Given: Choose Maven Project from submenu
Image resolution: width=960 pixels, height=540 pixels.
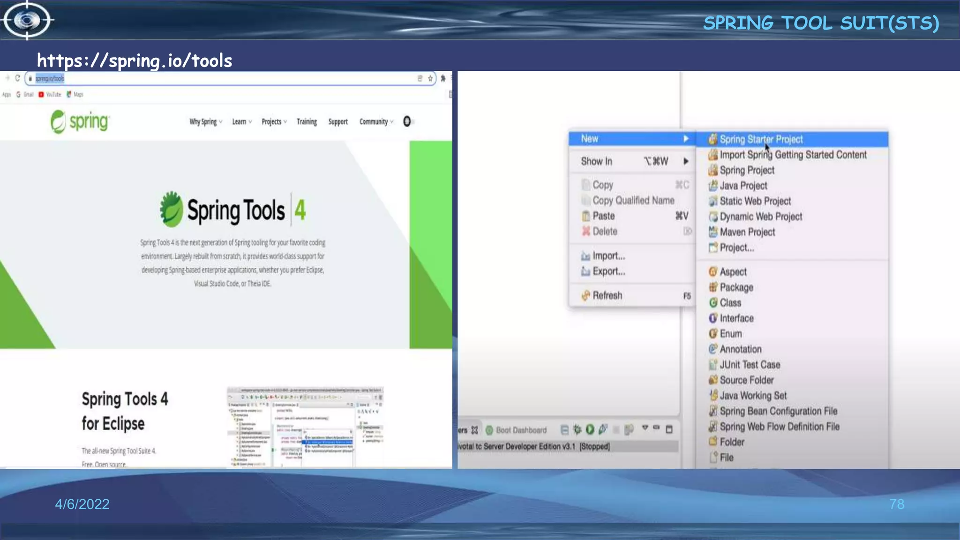Looking at the screenshot, I should (x=792, y=232).
